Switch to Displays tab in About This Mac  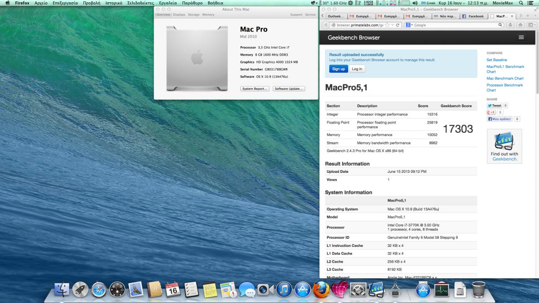179,15
